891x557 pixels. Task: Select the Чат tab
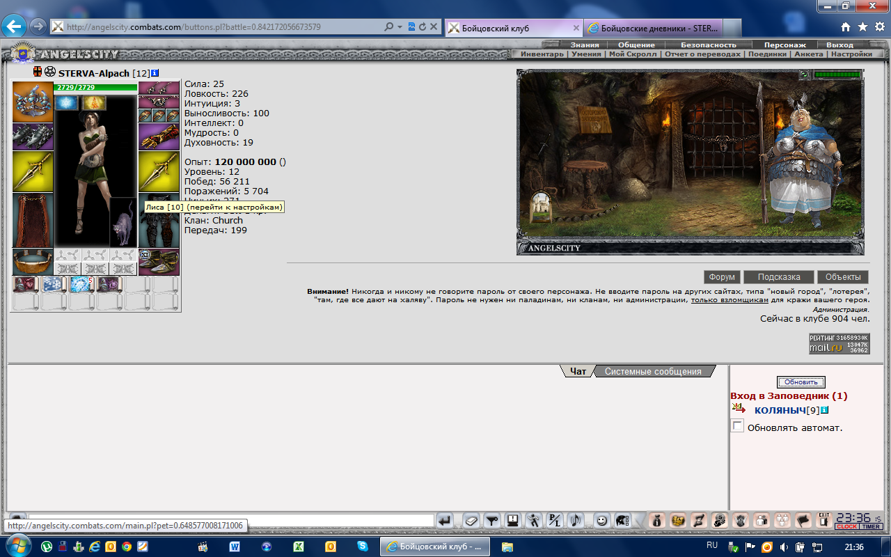578,372
